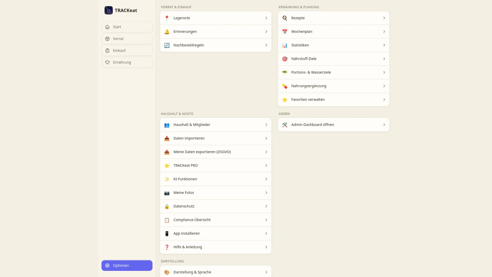Open Datenschutz settings

coord(216,206)
